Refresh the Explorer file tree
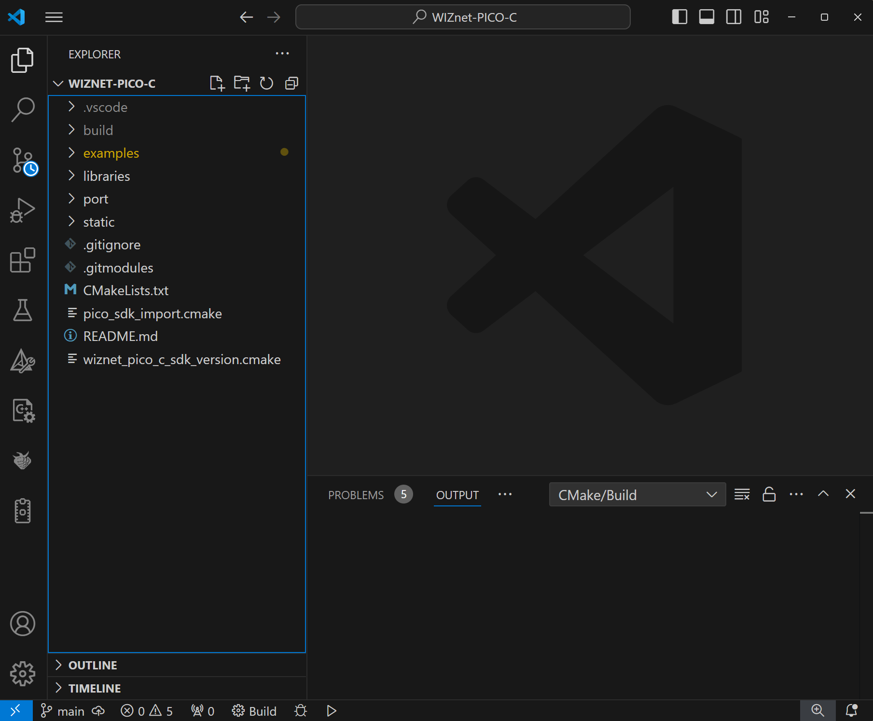The width and height of the screenshot is (873, 721). (266, 83)
